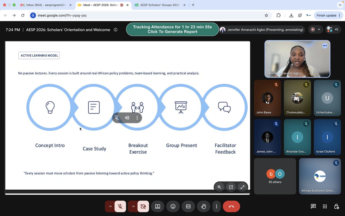This screenshot has width=345, height=216.
Task: Open meeting details info icon
Action: pos(116,30)
